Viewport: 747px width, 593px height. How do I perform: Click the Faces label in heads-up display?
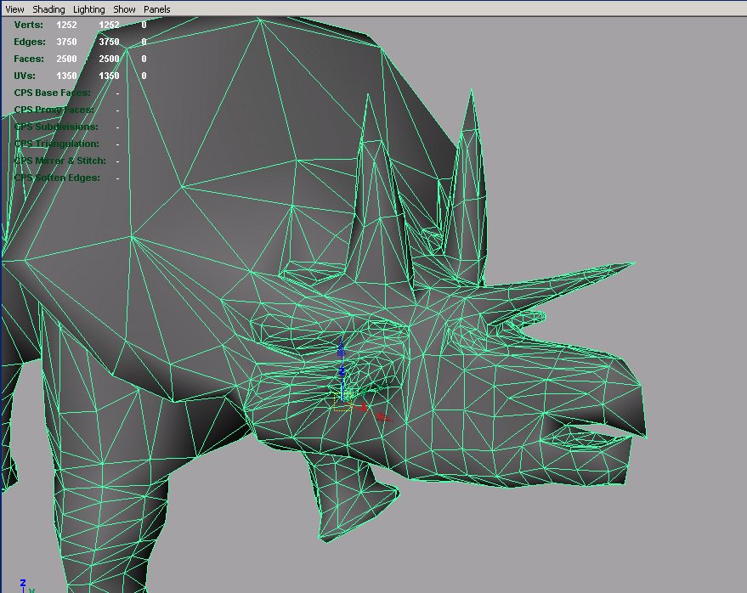[x=30, y=59]
